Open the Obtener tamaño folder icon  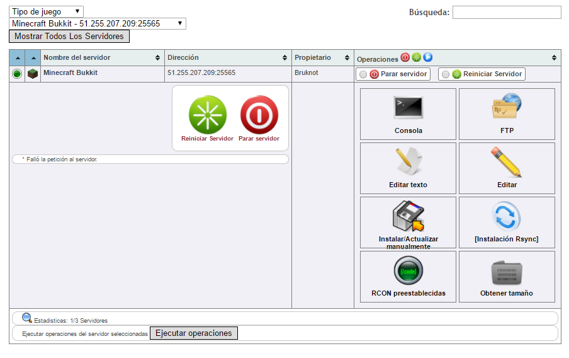(x=507, y=272)
